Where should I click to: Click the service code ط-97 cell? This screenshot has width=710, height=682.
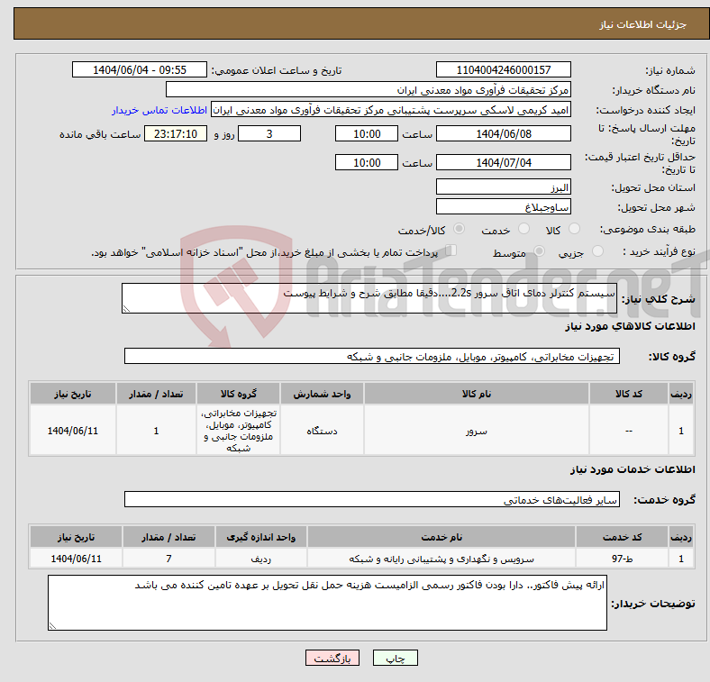(623, 559)
